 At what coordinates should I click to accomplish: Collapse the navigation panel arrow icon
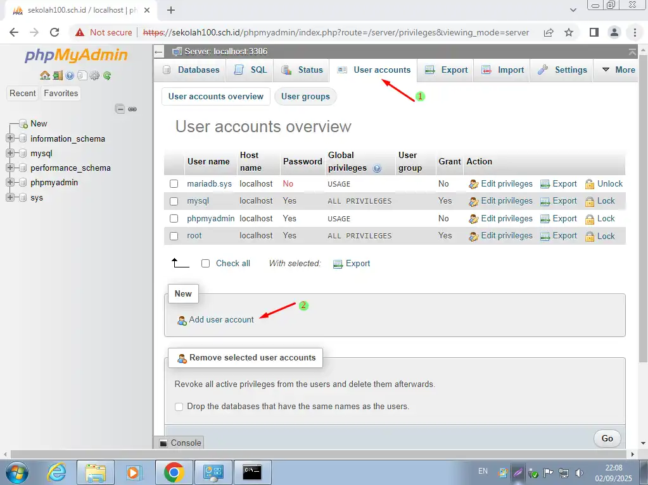(158, 52)
